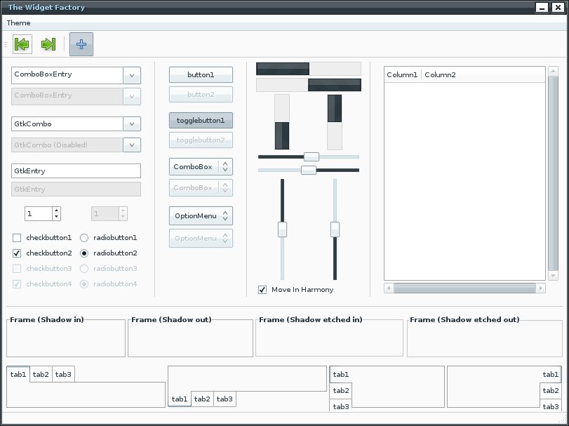Open the enabled GtkCombo dropdown arrow

132,124
